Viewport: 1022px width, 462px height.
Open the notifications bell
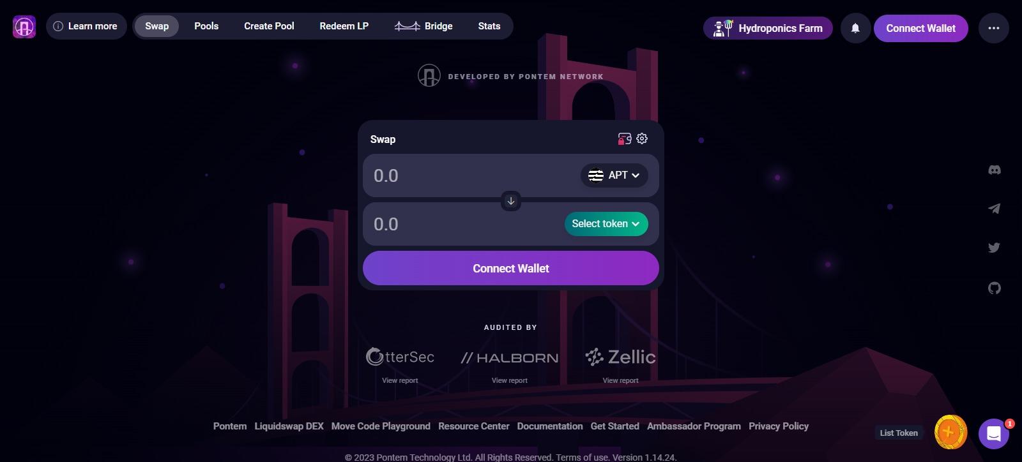click(855, 28)
